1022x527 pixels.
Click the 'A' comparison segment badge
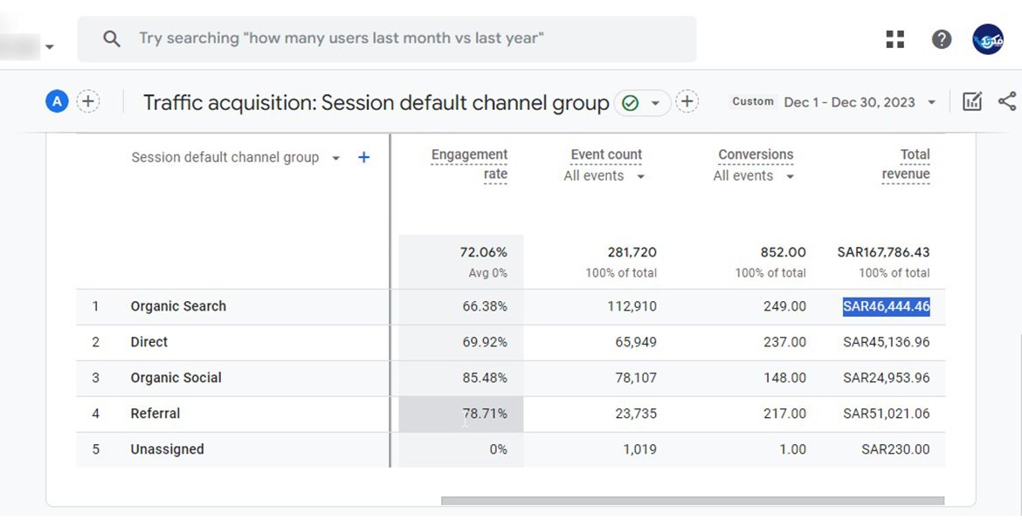(x=57, y=101)
